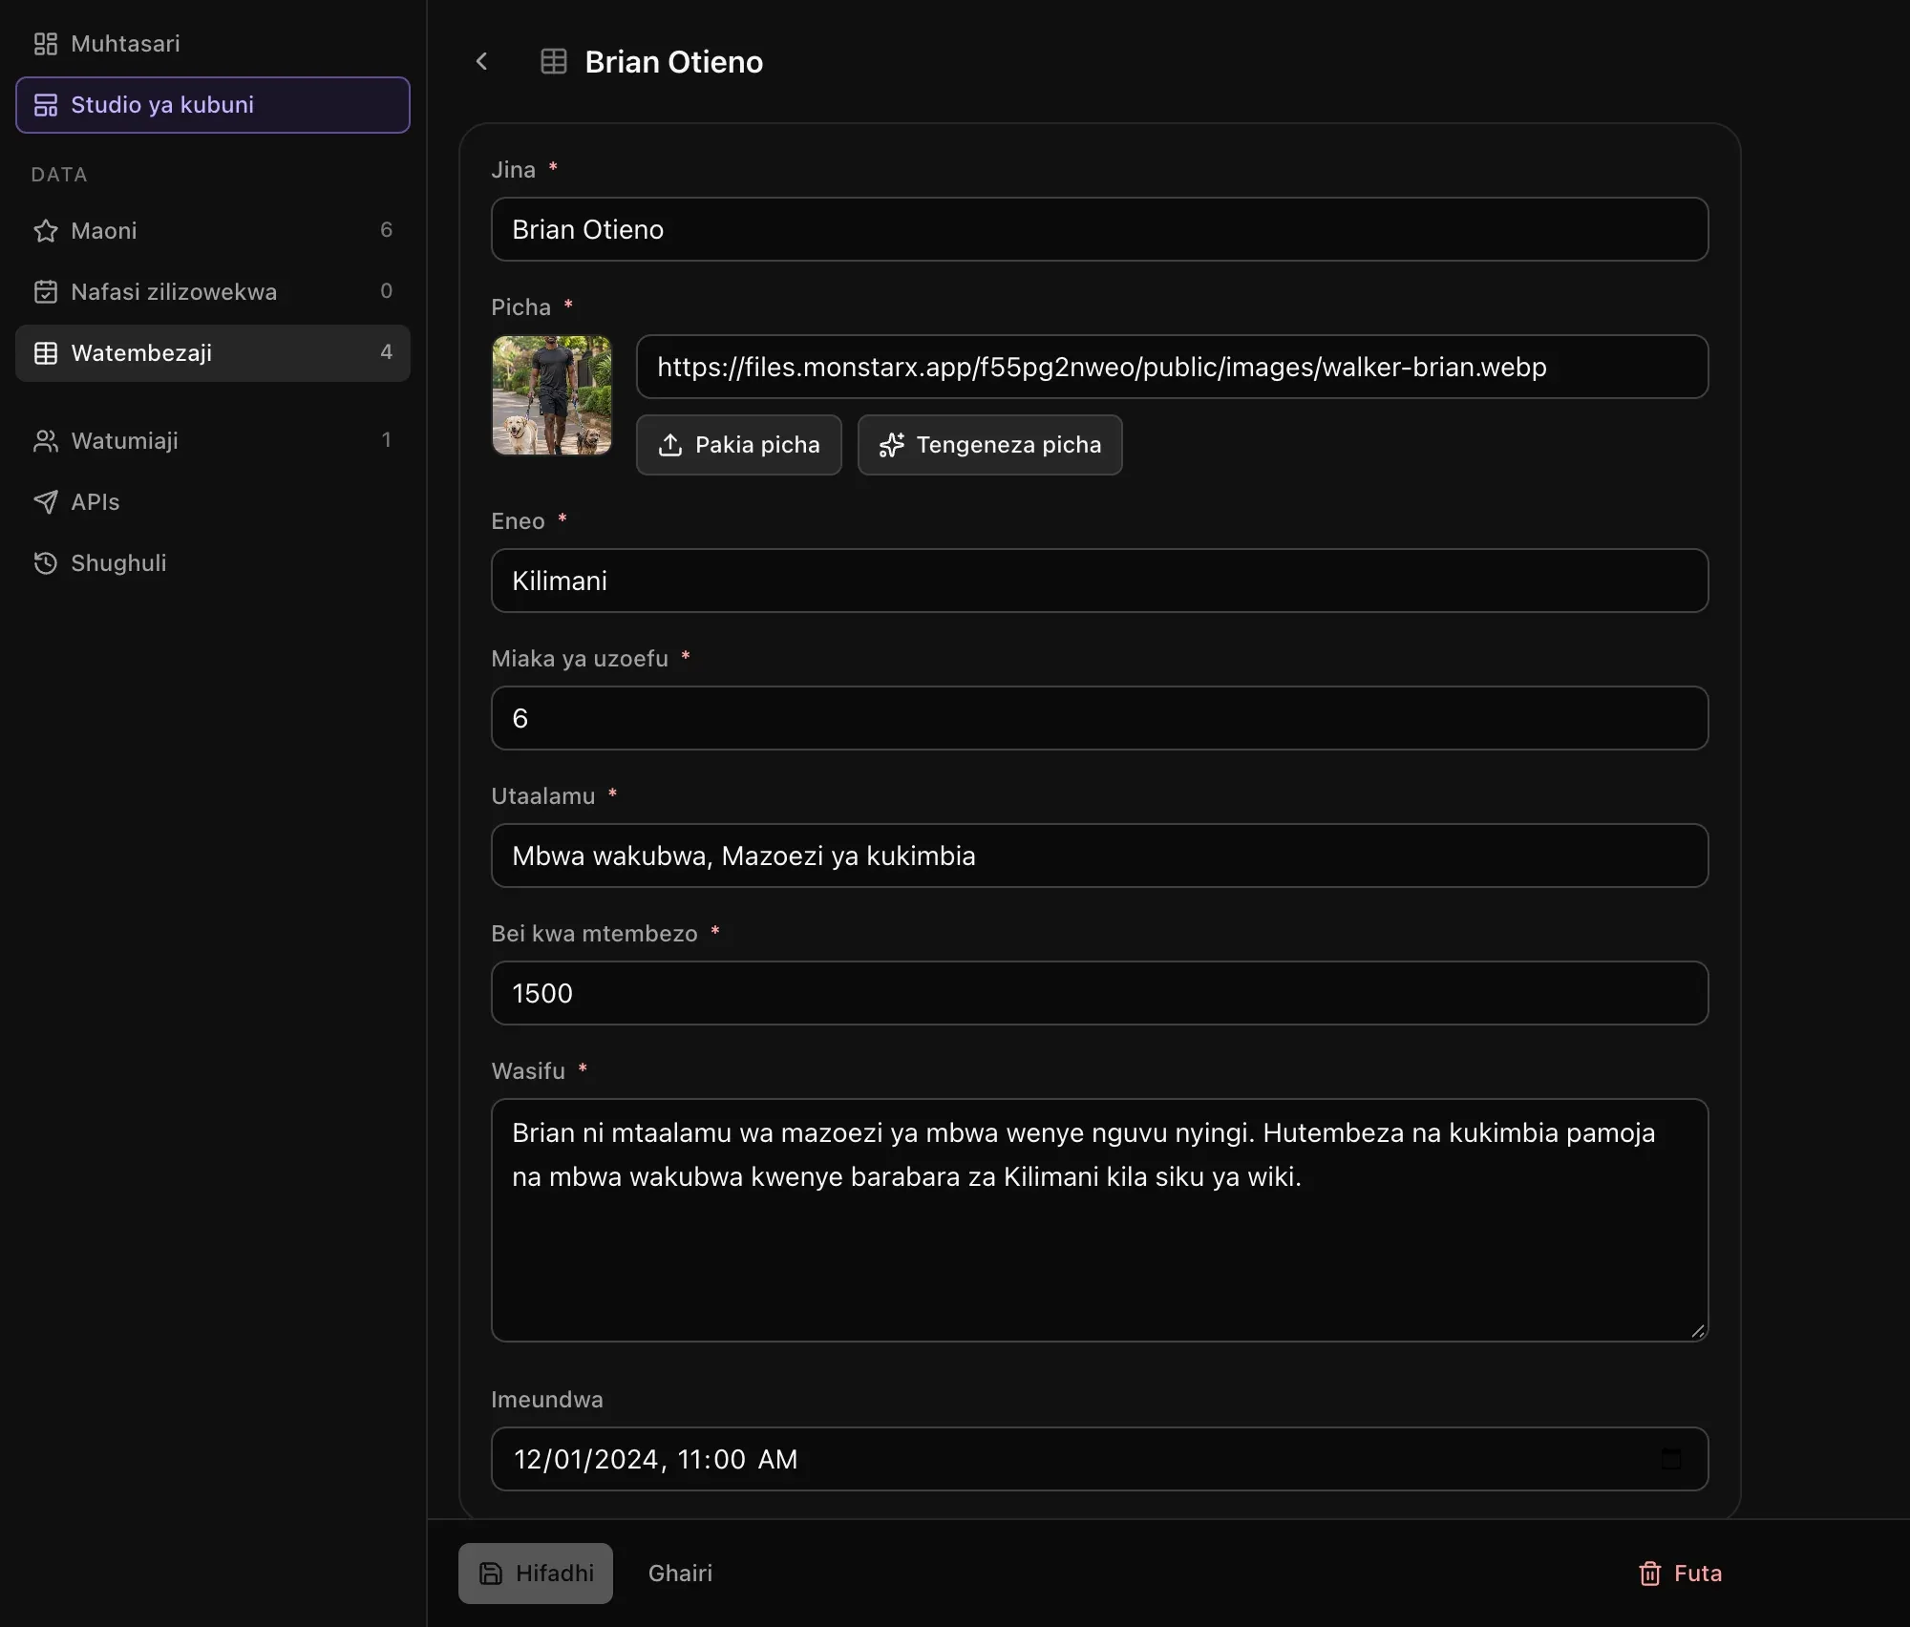Focus the Eneo field containing Kilimani
This screenshot has width=1910, height=1627.
tap(1099, 581)
